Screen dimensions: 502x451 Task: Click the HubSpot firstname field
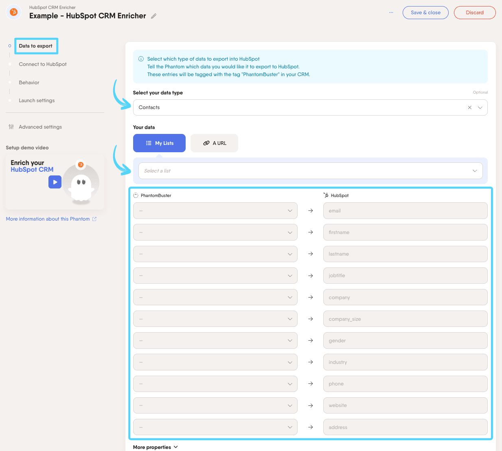pyautogui.click(x=406, y=232)
